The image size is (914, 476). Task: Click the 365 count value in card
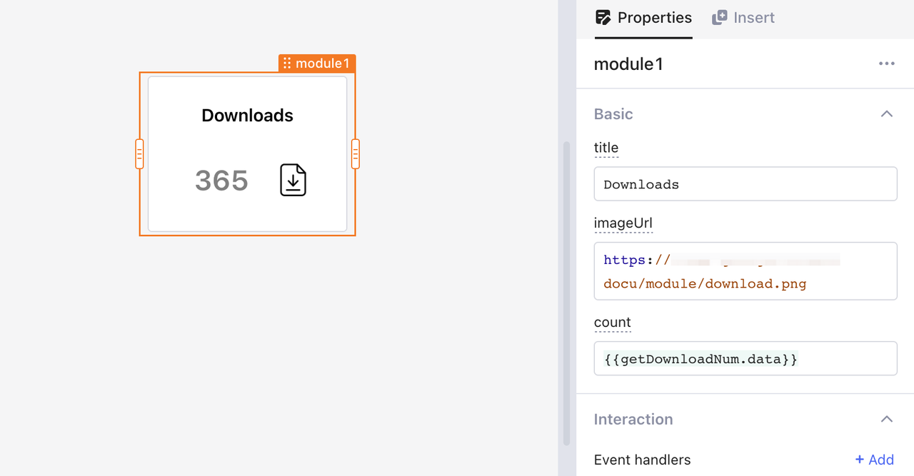[x=221, y=181]
